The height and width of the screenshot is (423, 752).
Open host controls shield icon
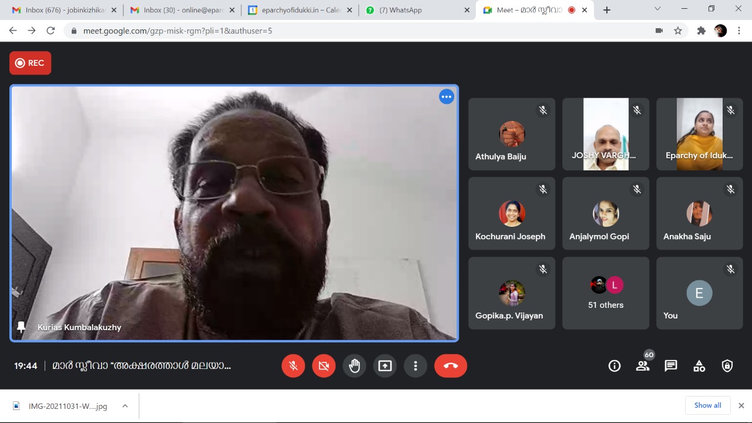point(727,366)
